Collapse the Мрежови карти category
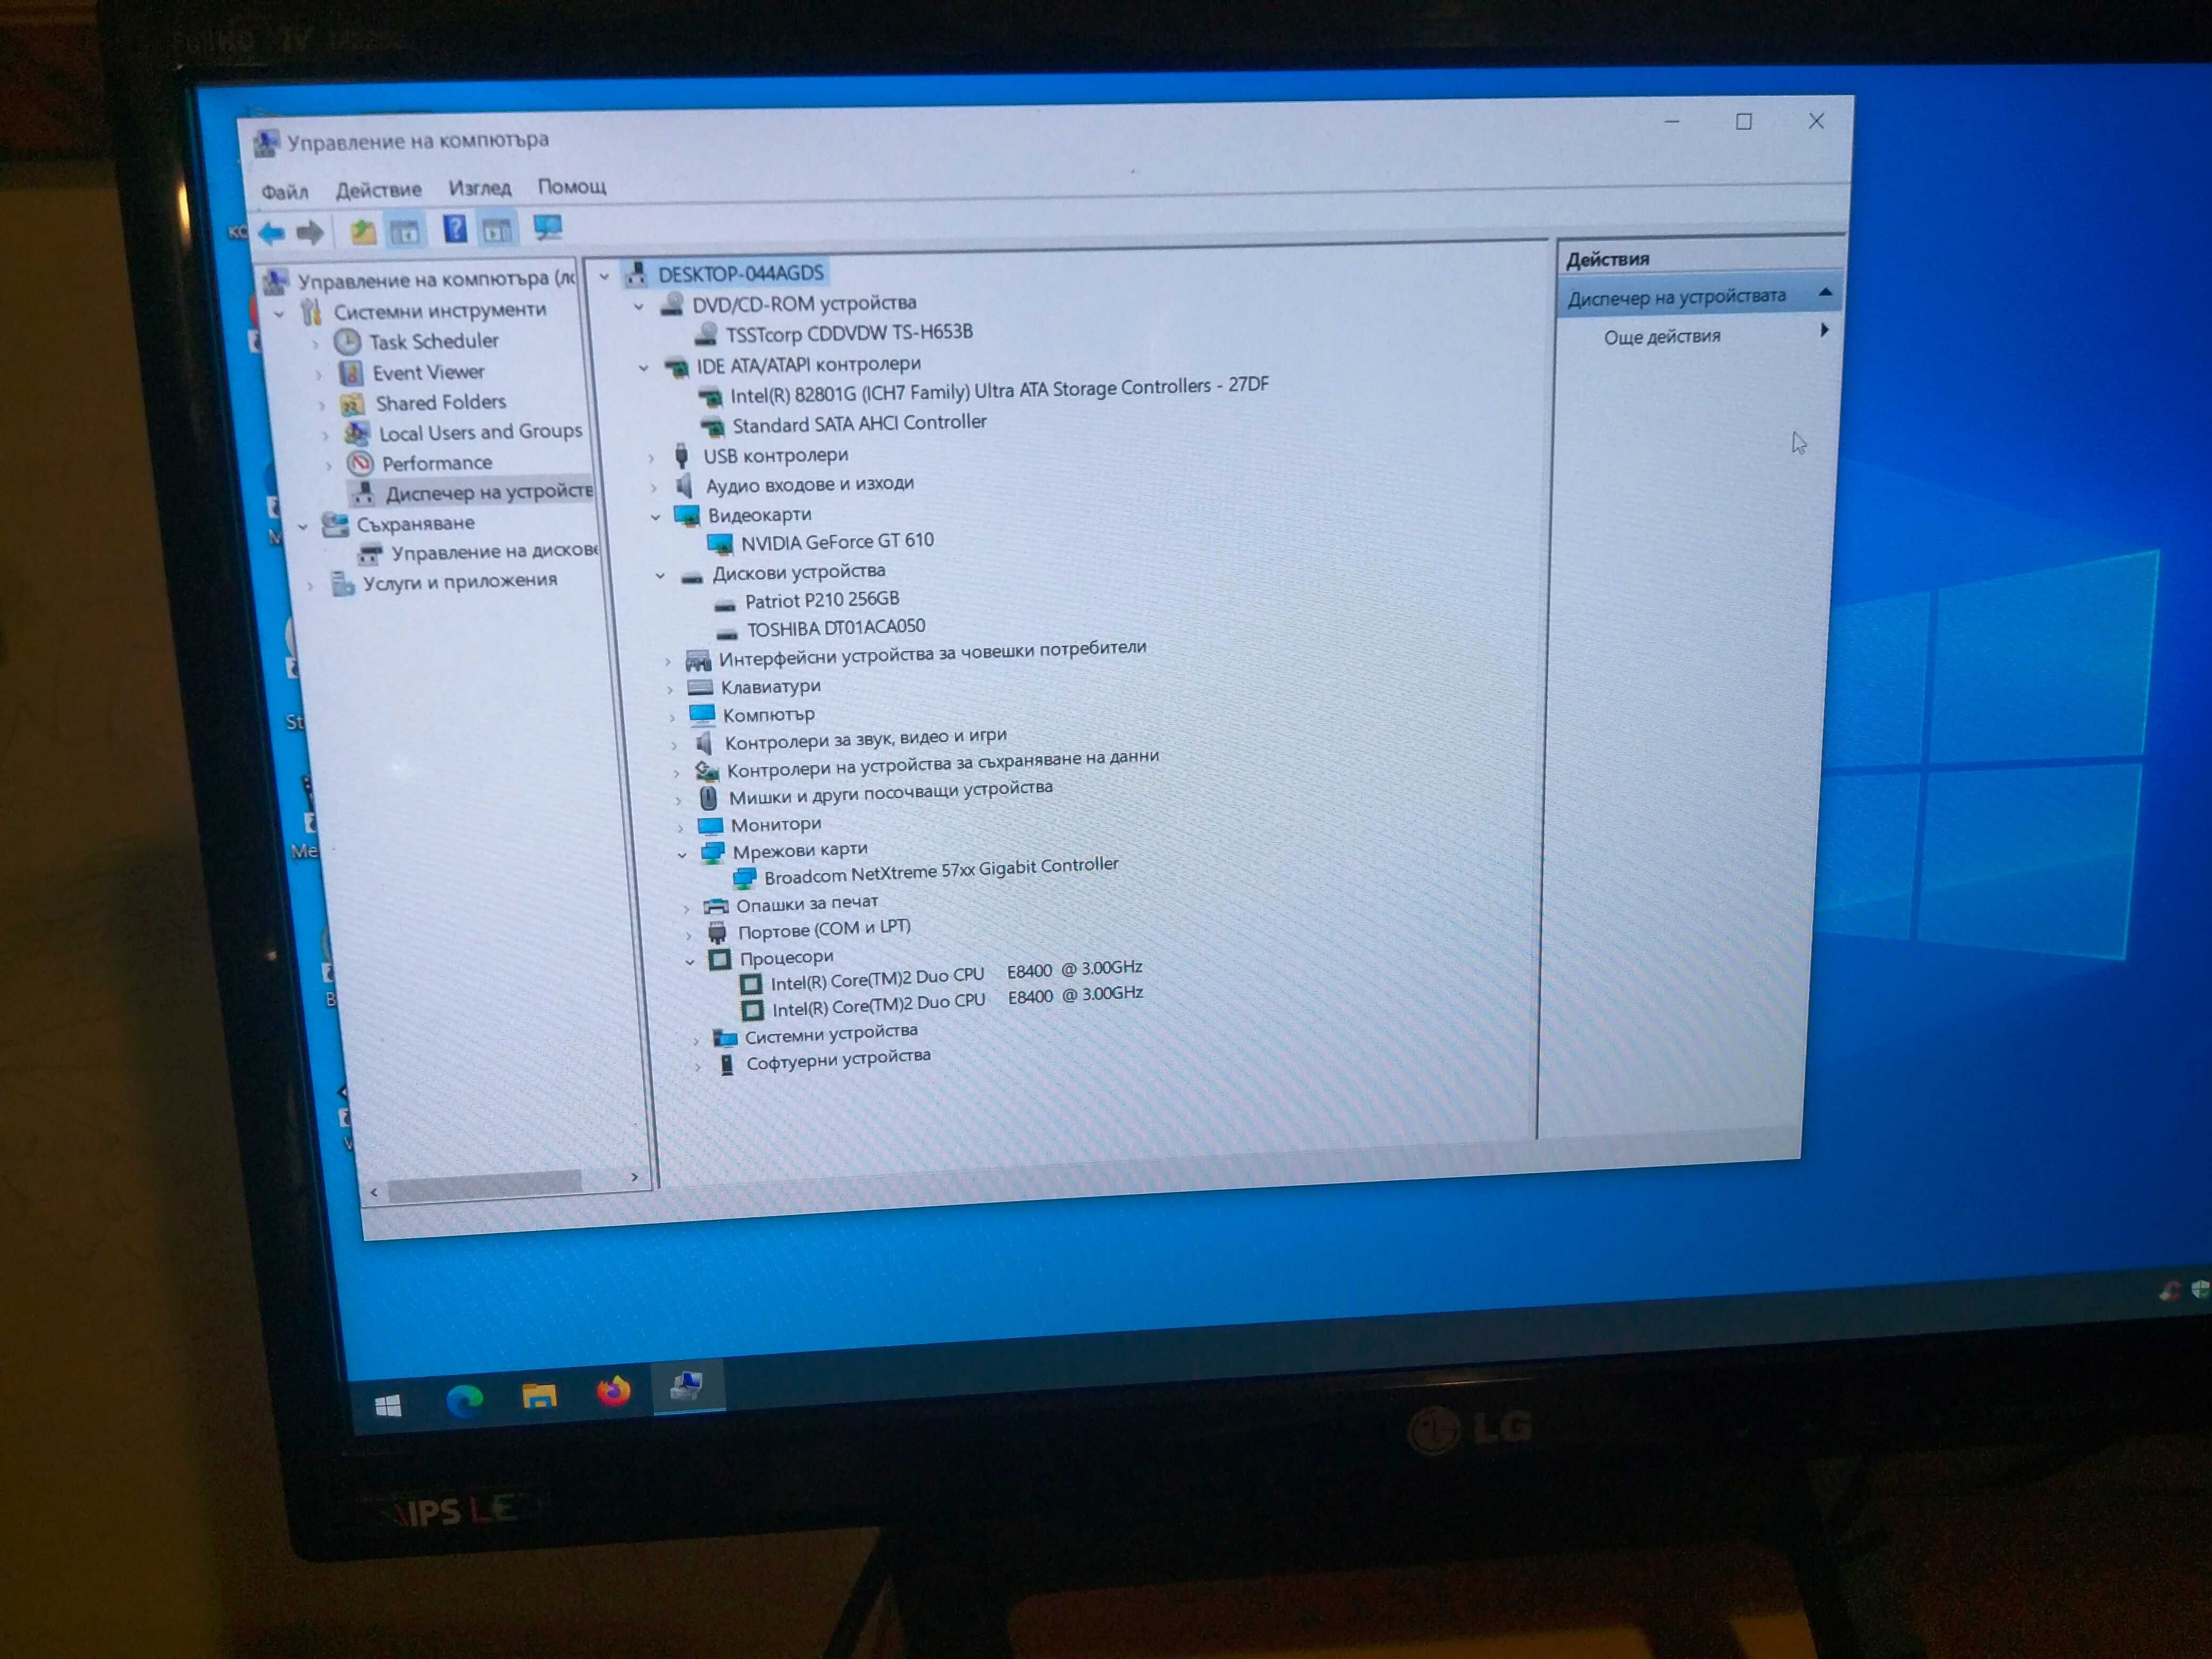The height and width of the screenshot is (1659, 2212). pyautogui.click(x=682, y=854)
